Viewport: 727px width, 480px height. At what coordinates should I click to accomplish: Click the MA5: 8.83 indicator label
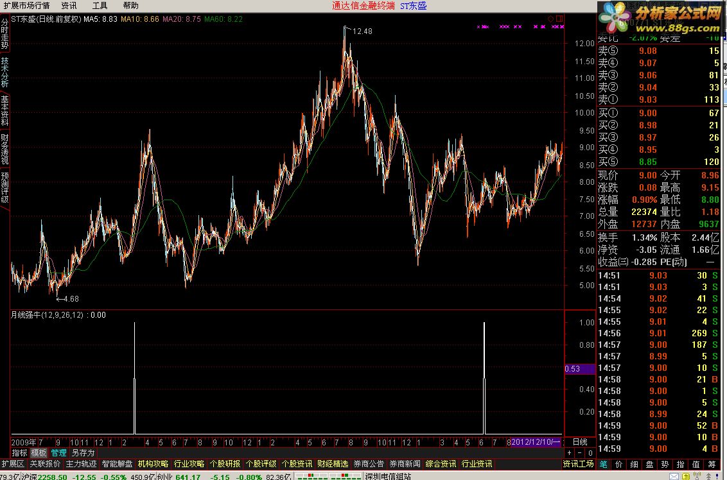tap(100, 19)
